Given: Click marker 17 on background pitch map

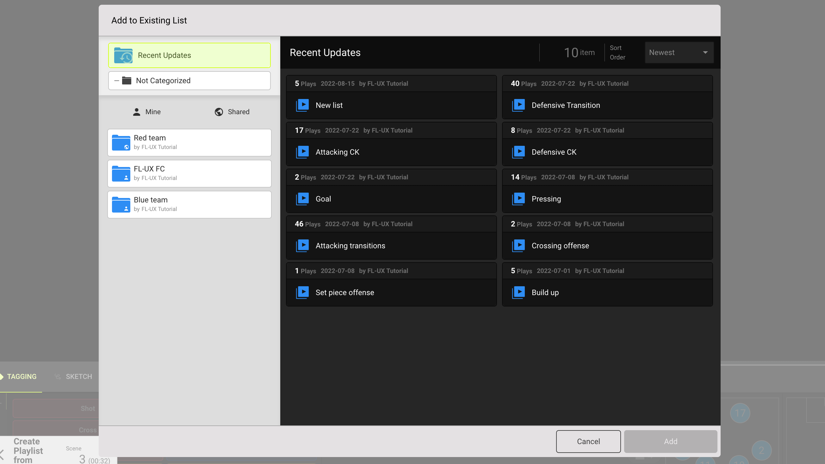Looking at the screenshot, I should click(x=740, y=413).
